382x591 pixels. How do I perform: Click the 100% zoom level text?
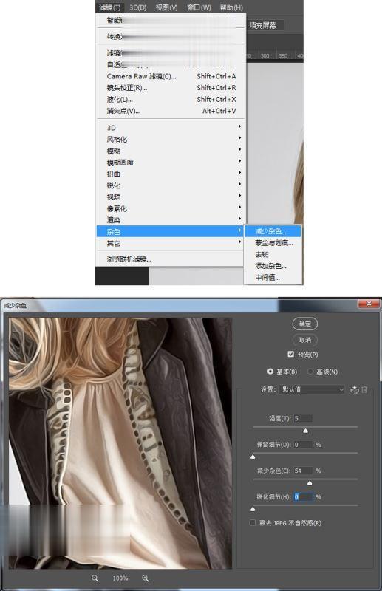pyautogui.click(x=120, y=578)
